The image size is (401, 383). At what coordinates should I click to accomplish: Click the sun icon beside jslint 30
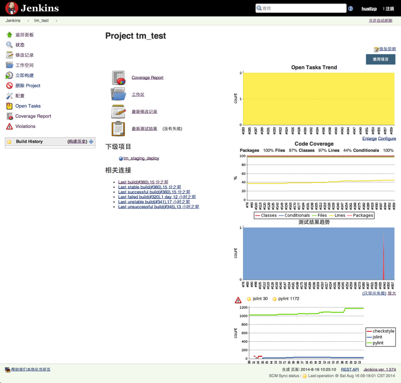[x=249, y=299]
